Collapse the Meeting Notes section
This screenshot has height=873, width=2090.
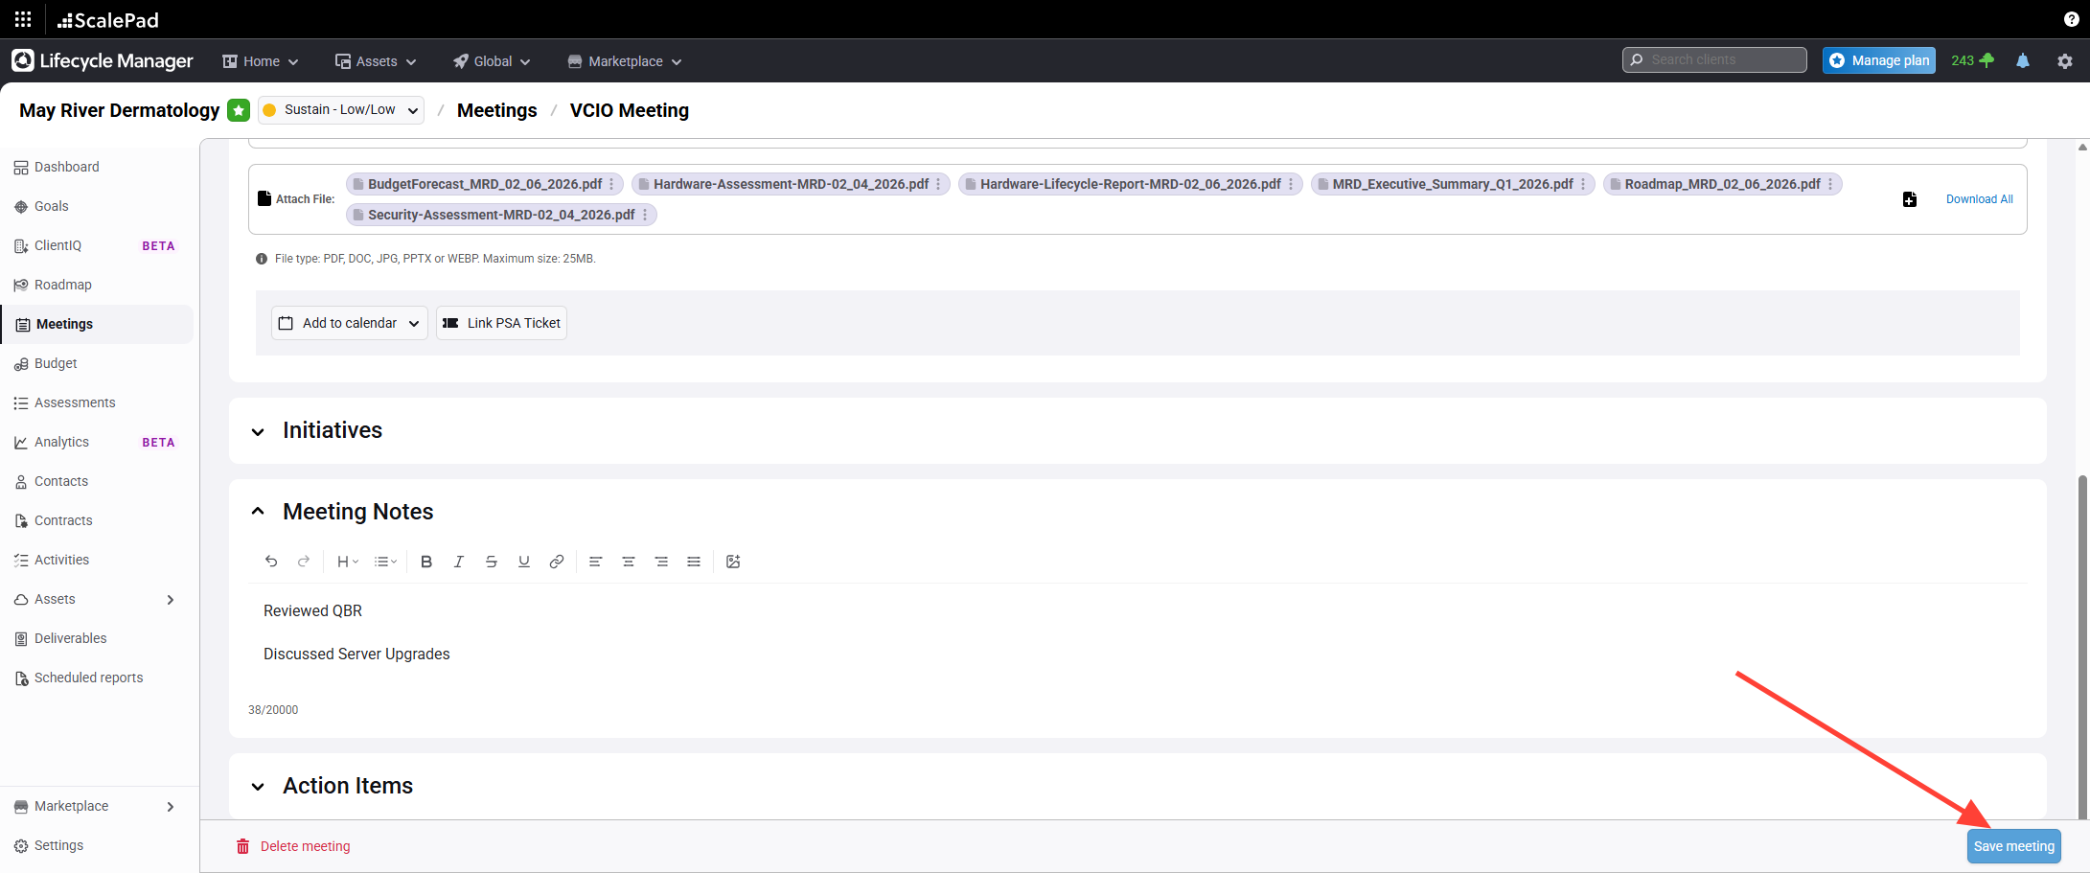coord(258,512)
